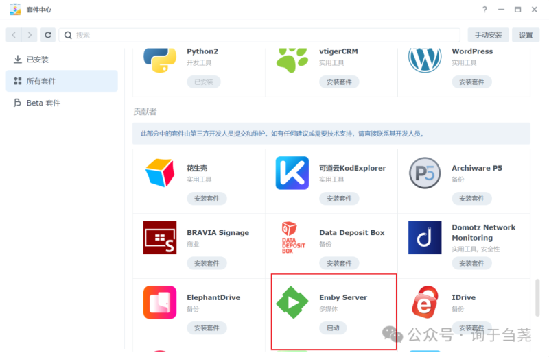Image resolution: width=549 pixels, height=357 pixels.
Task: Open 设置 settings button
Action: (526, 35)
